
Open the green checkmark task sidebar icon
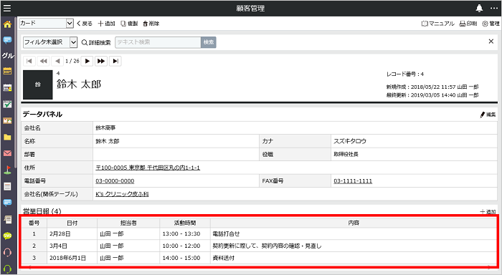7,104
